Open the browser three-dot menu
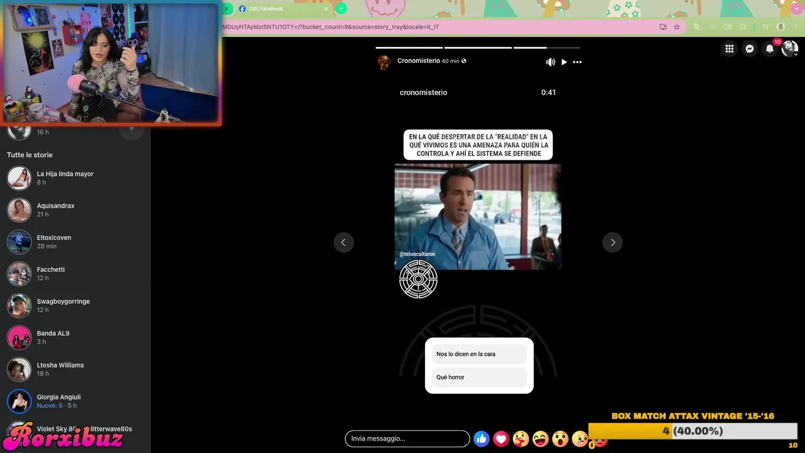Screen dimensions: 805x453 point(796,27)
